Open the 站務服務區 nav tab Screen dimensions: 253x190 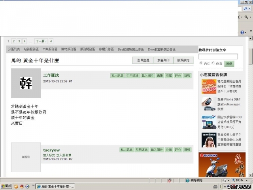[31, 49]
